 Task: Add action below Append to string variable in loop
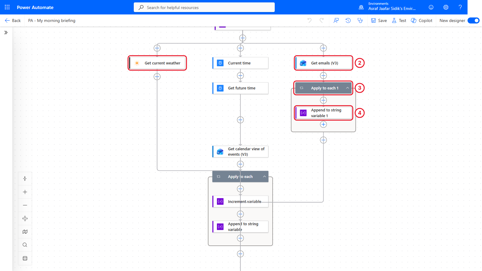click(x=240, y=238)
